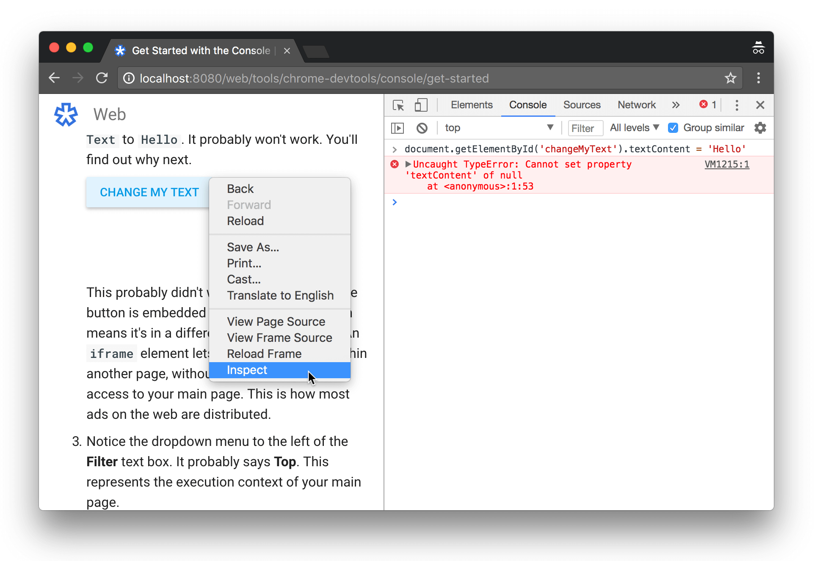Toggle the device toolbar icon

click(x=421, y=105)
